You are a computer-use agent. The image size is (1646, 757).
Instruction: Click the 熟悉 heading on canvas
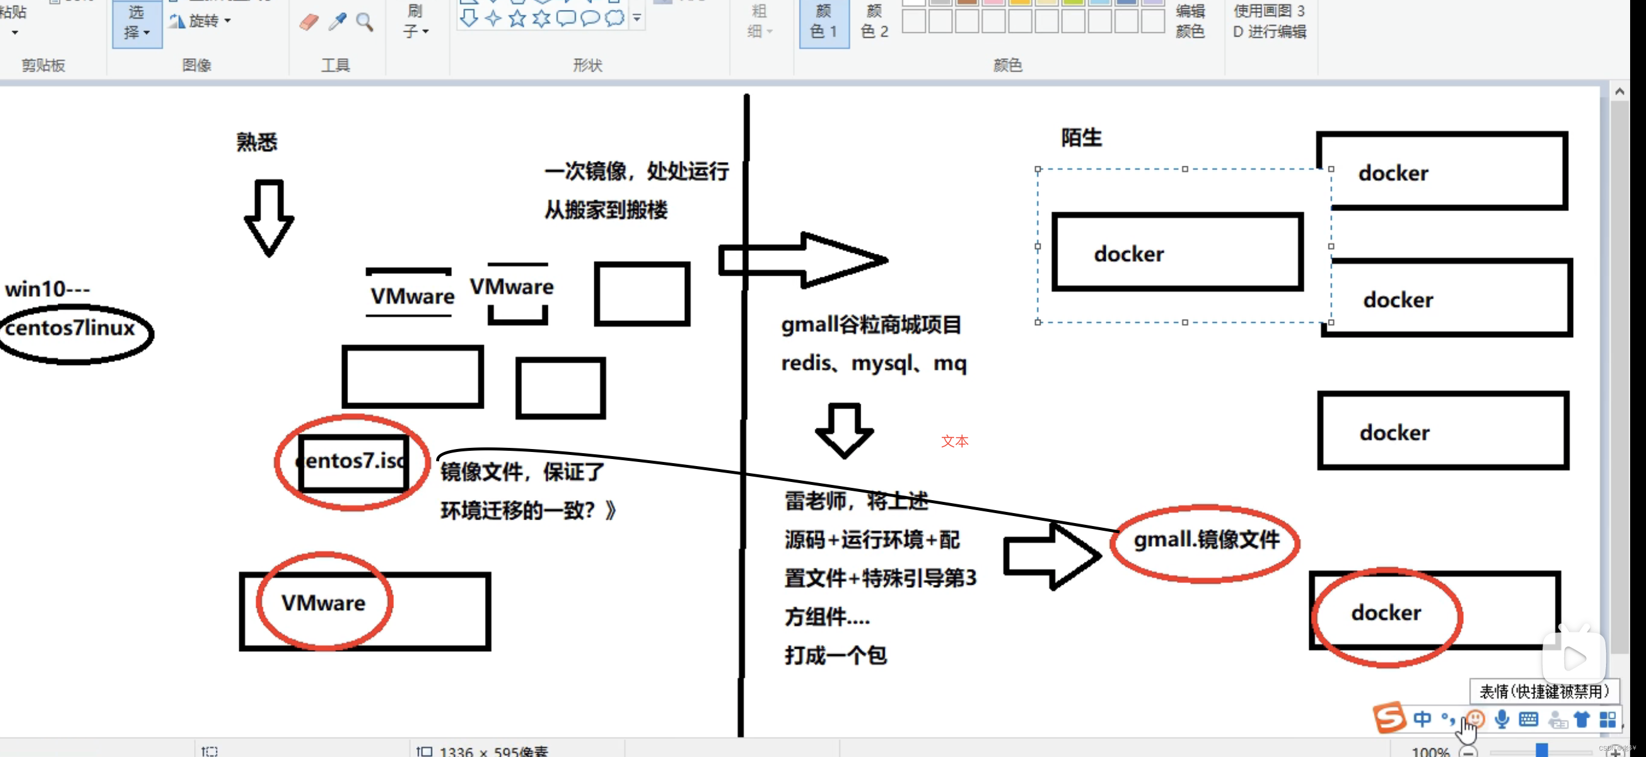pyautogui.click(x=256, y=142)
